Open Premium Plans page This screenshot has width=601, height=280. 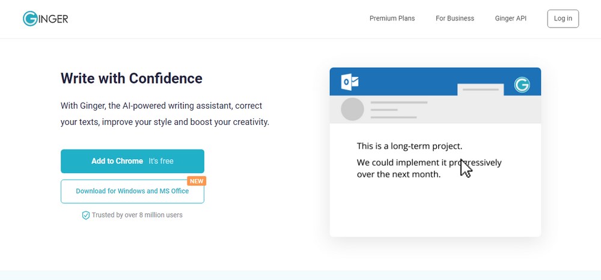click(x=392, y=19)
